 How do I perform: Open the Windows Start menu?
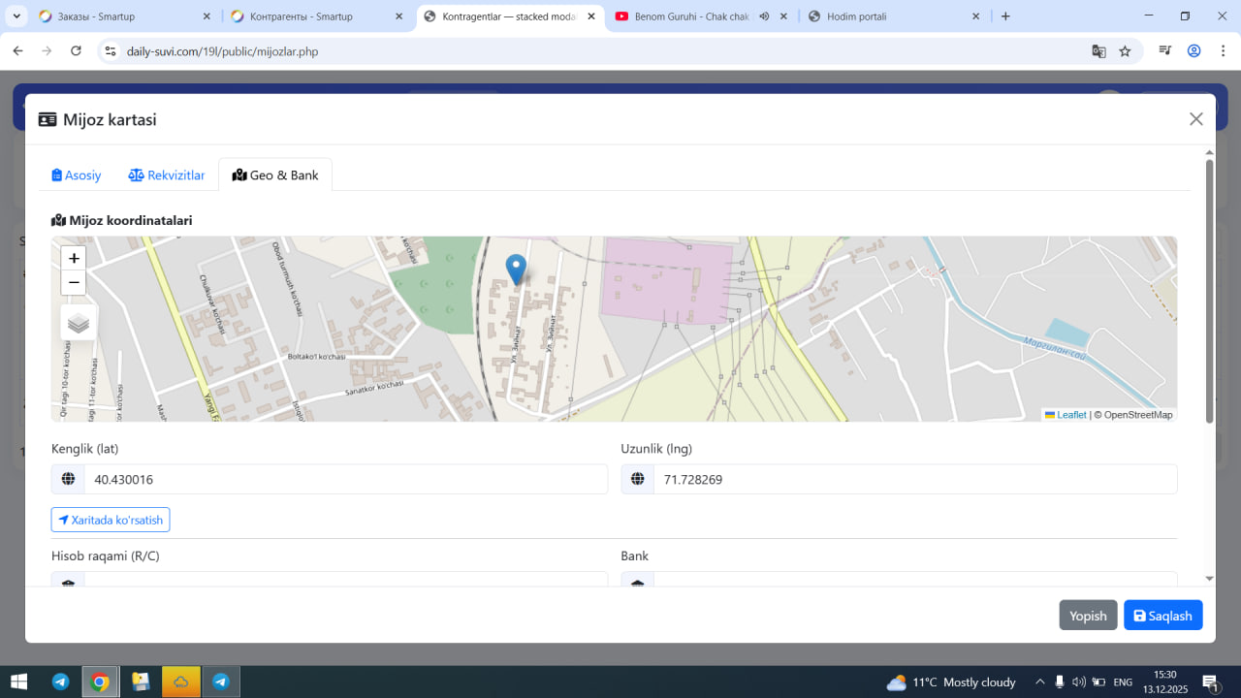point(18,682)
